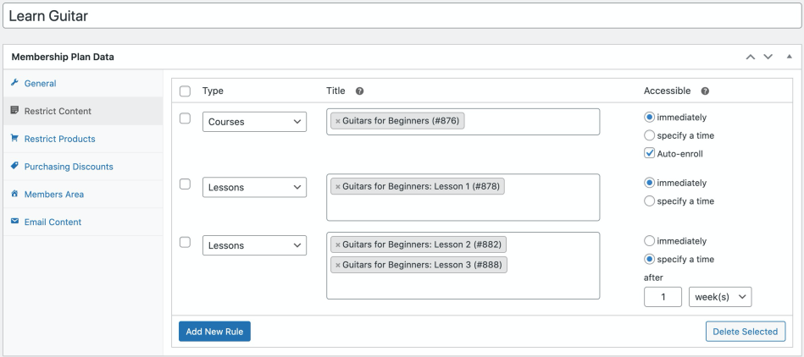The height and width of the screenshot is (357, 804).
Task: Remove the Lesson 3 (#888) tag
Action: click(338, 266)
